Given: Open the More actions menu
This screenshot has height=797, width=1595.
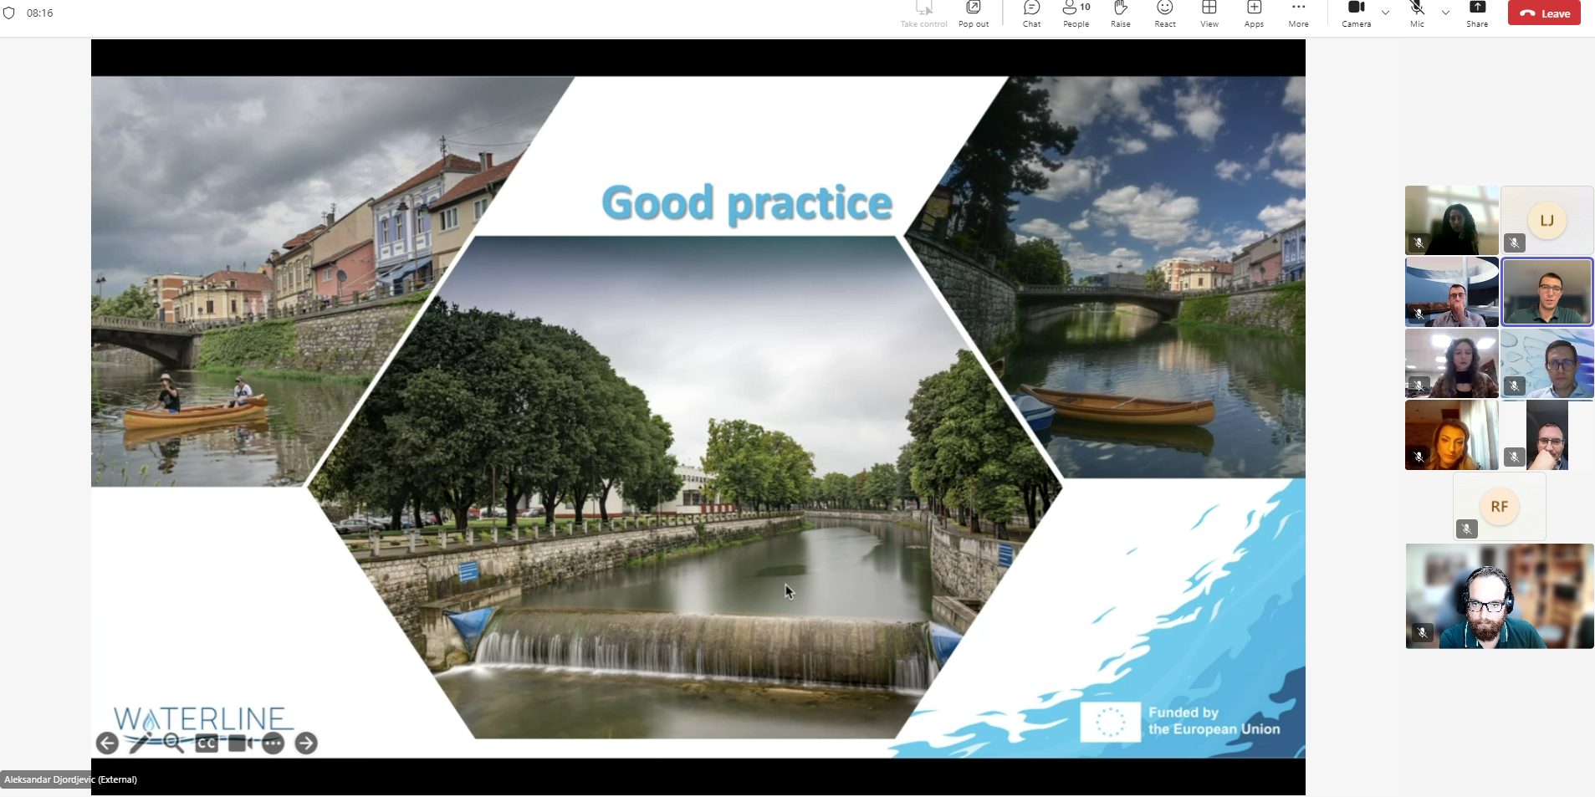Looking at the screenshot, I should point(1298,14).
